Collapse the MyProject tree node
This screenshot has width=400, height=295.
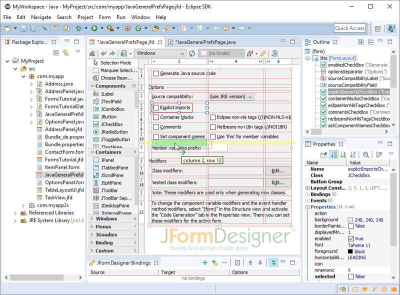pyautogui.click(x=7, y=61)
